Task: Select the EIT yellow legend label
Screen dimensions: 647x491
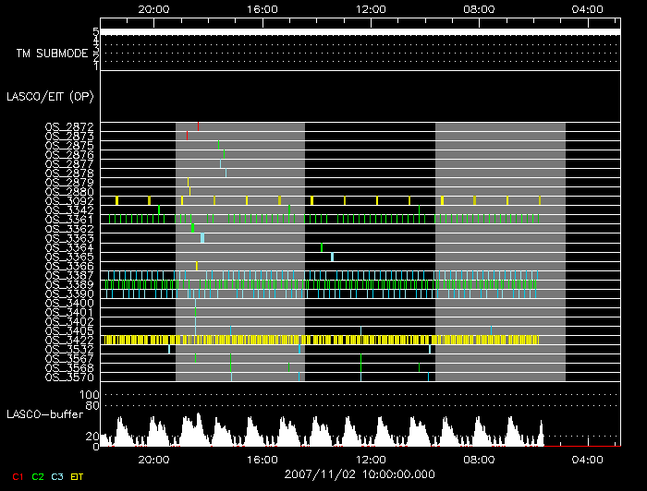Action: tap(77, 476)
